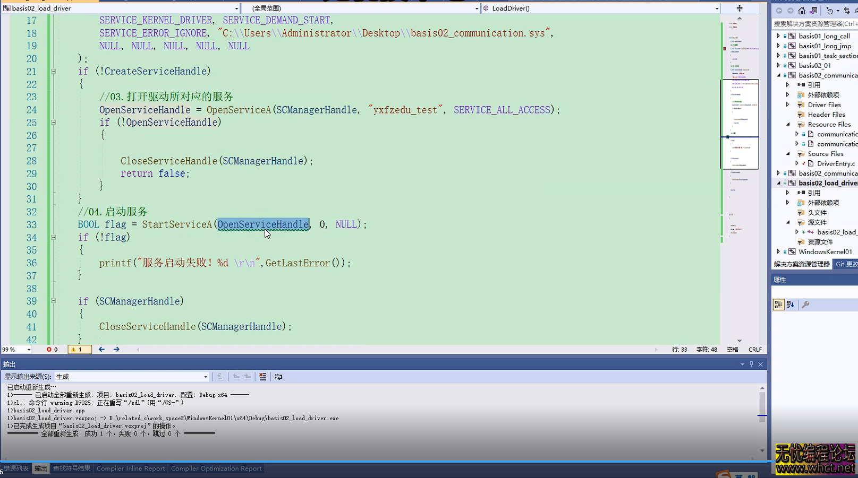Click the warning count indicator

pyautogui.click(x=79, y=350)
